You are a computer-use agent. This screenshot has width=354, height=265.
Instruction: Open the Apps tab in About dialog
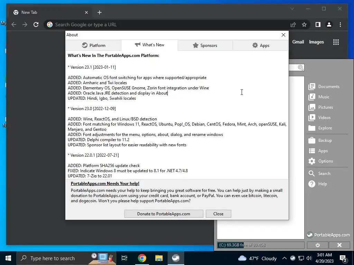[x=261, y=45]
